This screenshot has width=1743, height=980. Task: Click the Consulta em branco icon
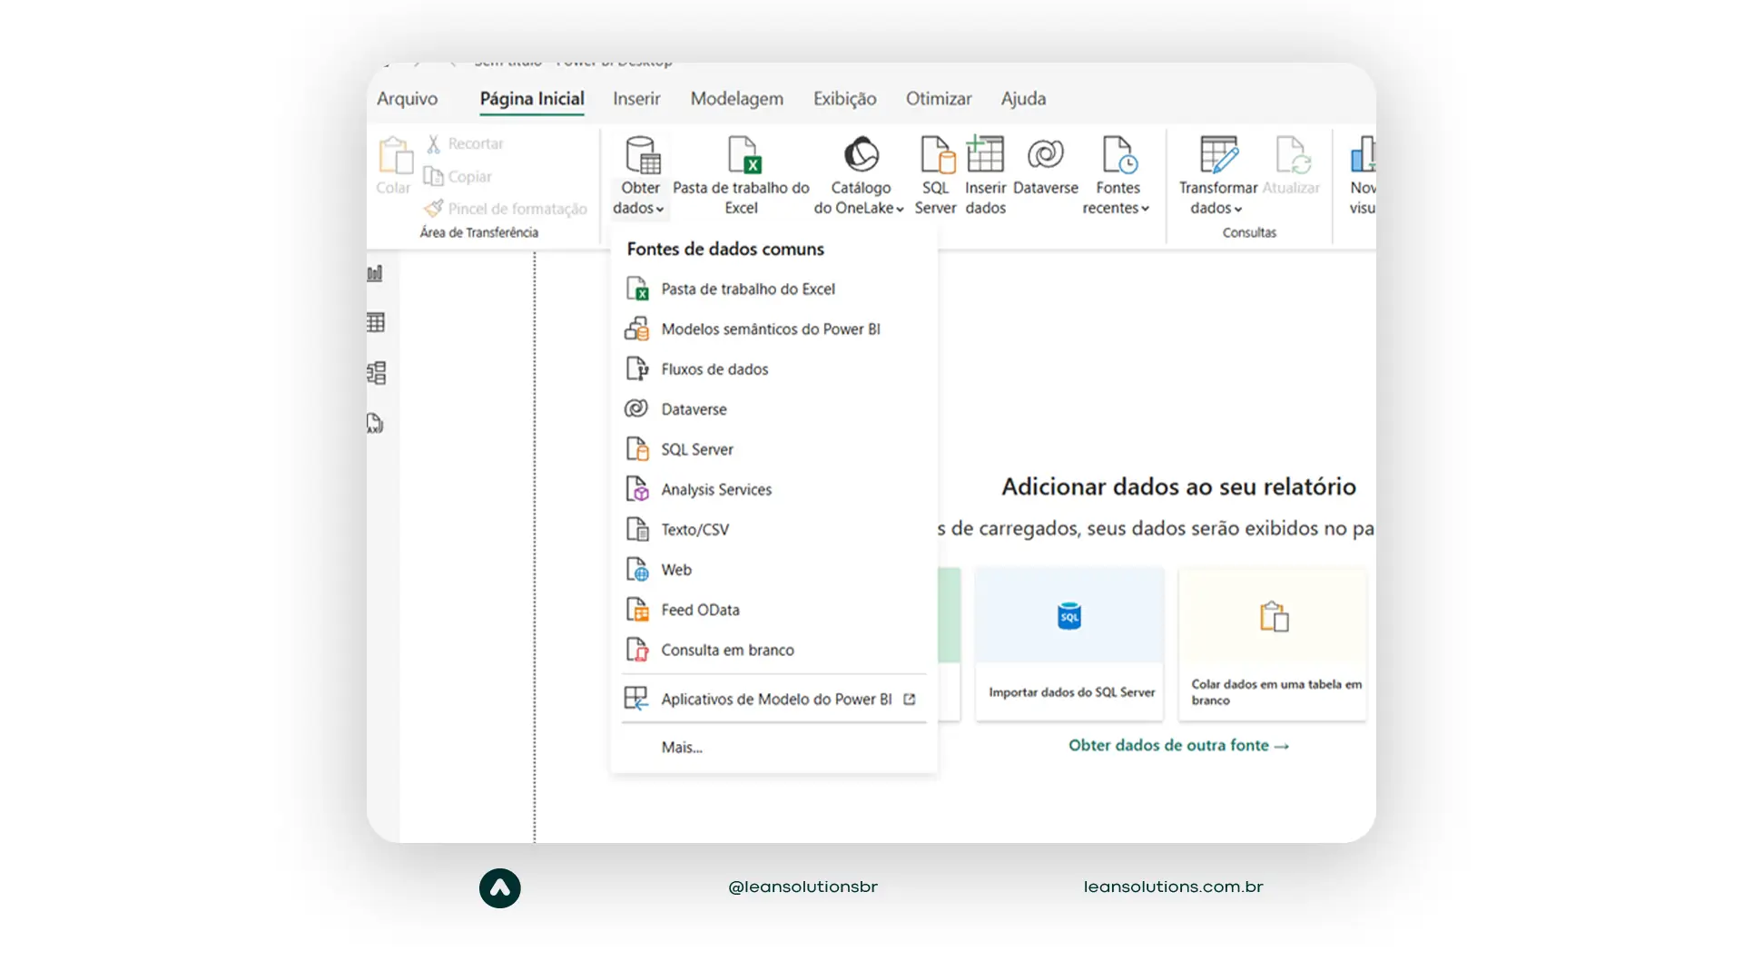coord(637,650)
